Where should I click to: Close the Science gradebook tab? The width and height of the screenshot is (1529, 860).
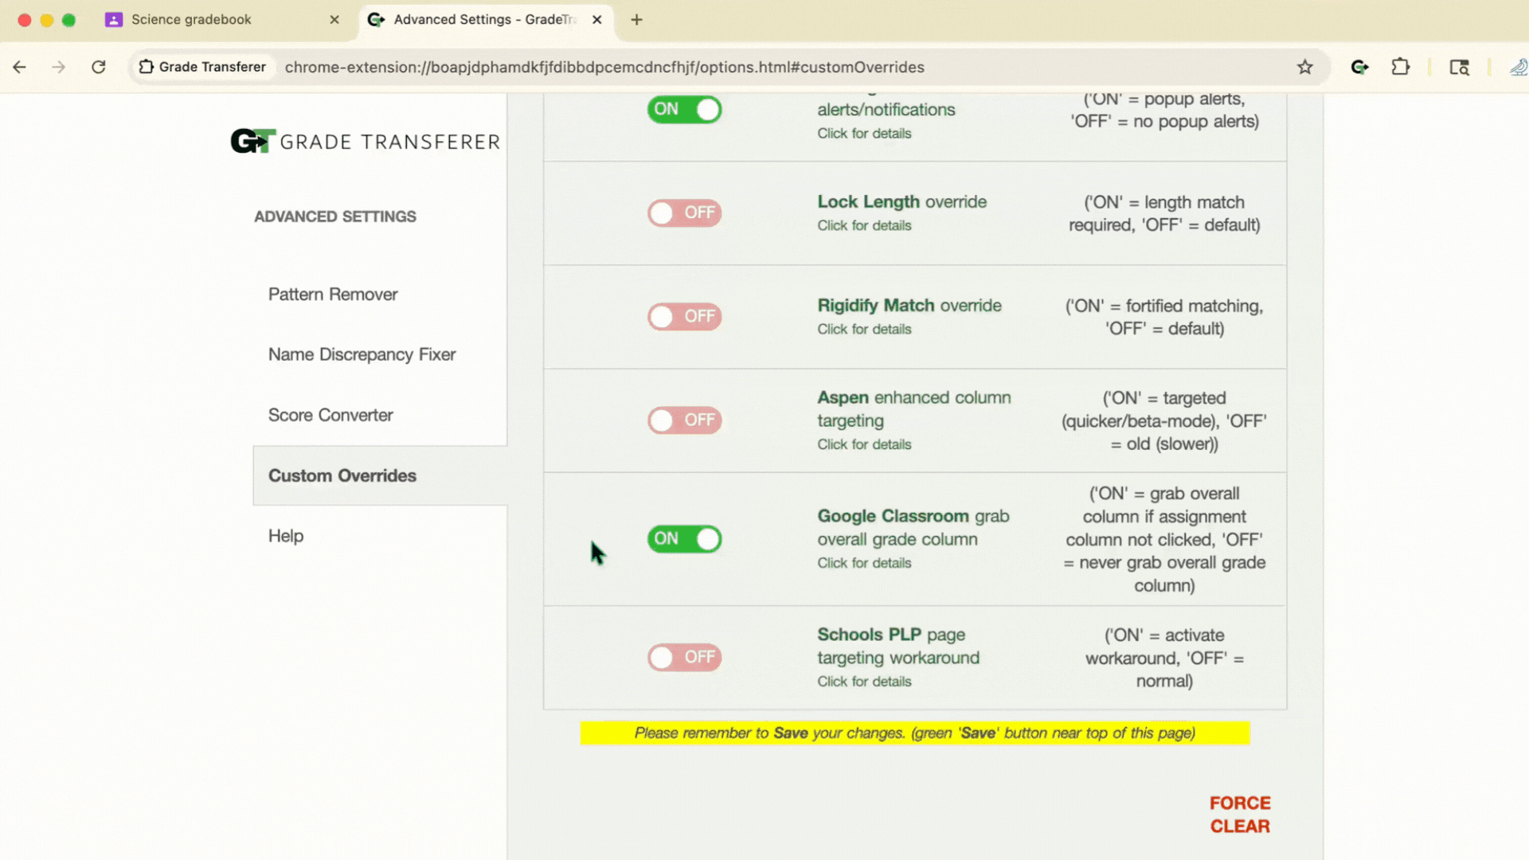[334, 20]
